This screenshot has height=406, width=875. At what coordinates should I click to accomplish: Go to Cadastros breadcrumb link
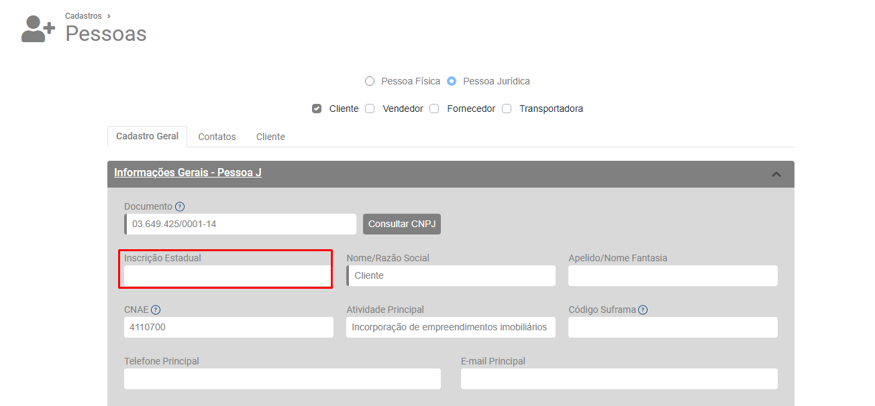(x=83, y=15)
